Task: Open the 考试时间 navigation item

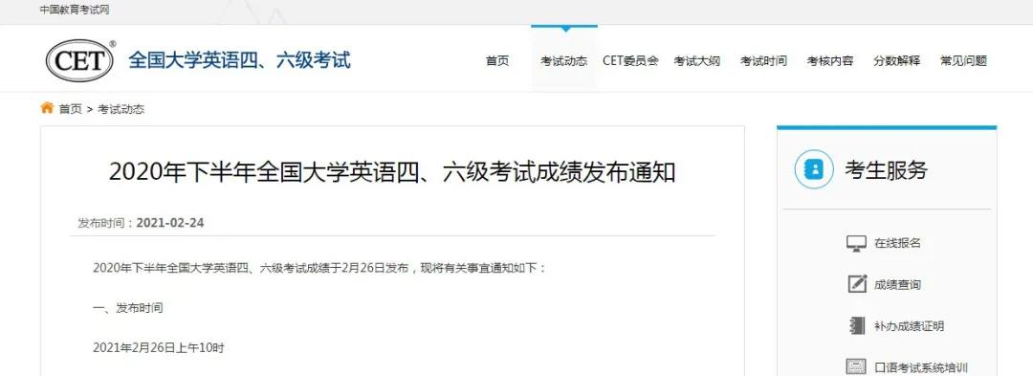Action: [763, 60]
